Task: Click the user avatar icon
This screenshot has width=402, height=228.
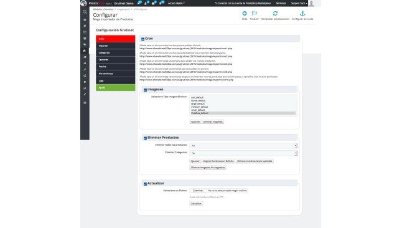Action: click(x=312, y=3)
